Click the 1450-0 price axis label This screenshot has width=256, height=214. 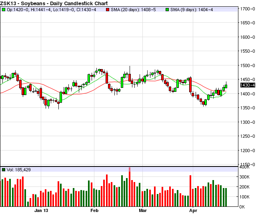(248, 79)
